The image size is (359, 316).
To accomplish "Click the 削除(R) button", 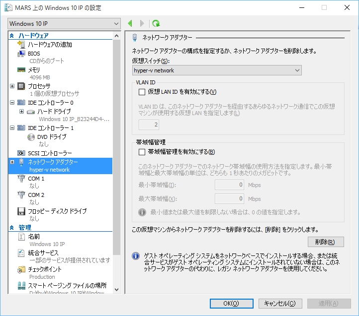I will point(325,242).
